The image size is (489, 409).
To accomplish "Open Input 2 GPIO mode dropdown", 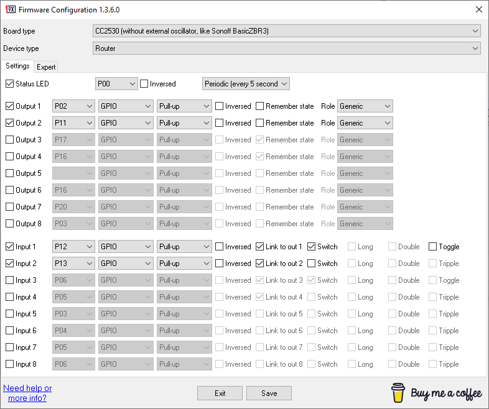I will click(x=126, y=264).
